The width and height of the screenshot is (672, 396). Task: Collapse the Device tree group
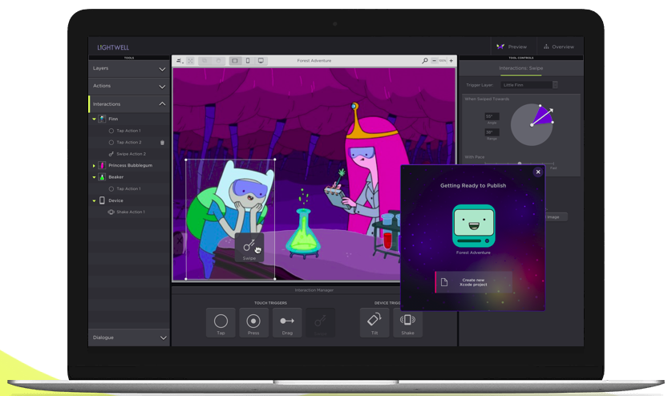pyautogui.click(x=94, y=200)
